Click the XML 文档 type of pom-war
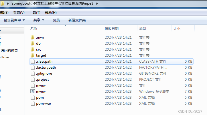Viewport: 207px width, 115px height. tap(147, 104)
